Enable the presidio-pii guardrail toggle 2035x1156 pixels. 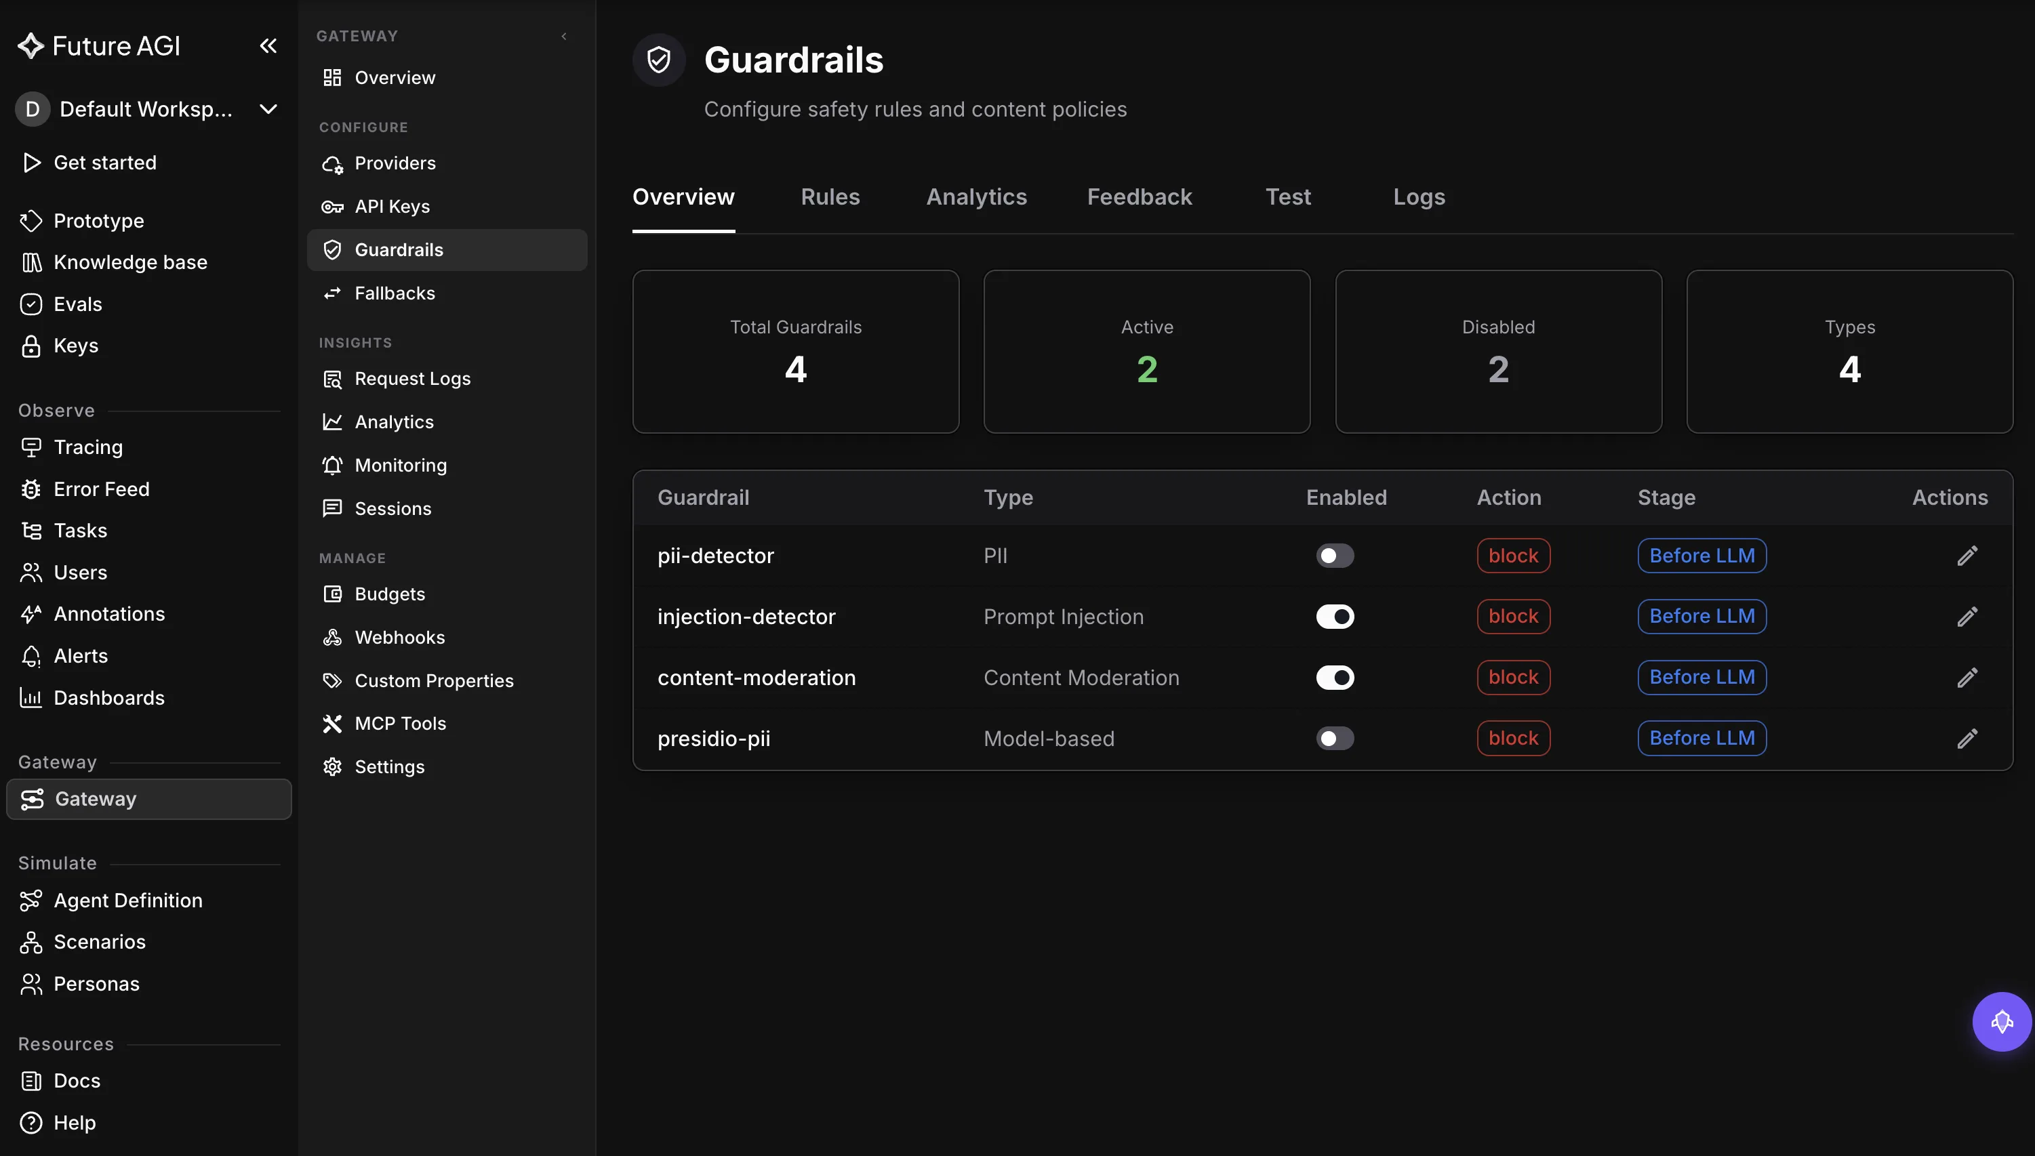[x=1335, y=739]
